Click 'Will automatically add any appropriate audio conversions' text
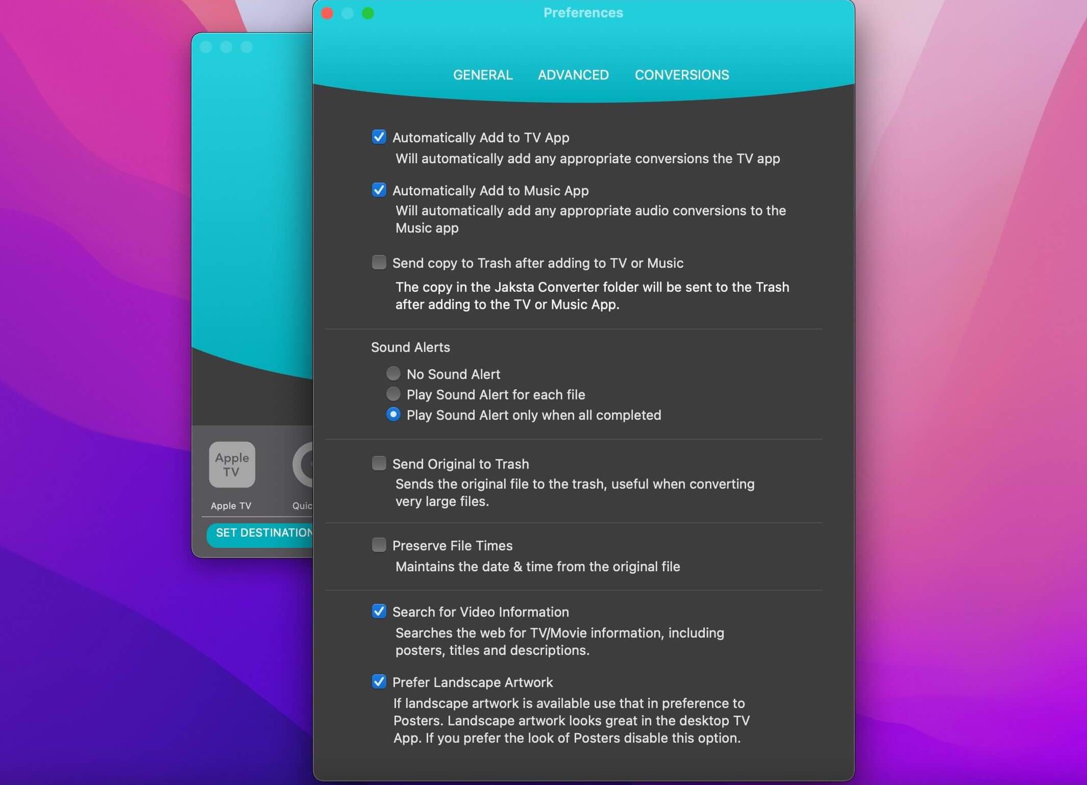The image size is (1087, 785). 590,219
